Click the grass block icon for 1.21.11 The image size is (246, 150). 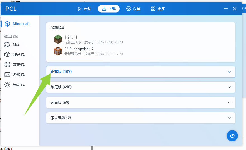point(58,39)
